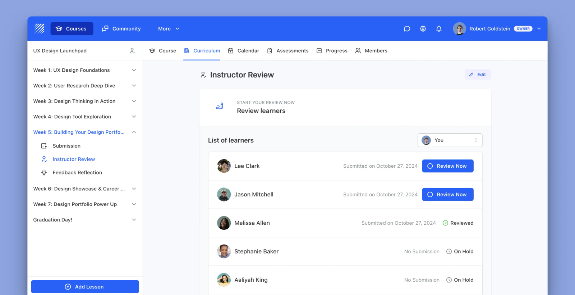575x295 pixels.
Task: Click Lee Clark's avatar
Action: [x=224, y=166]
